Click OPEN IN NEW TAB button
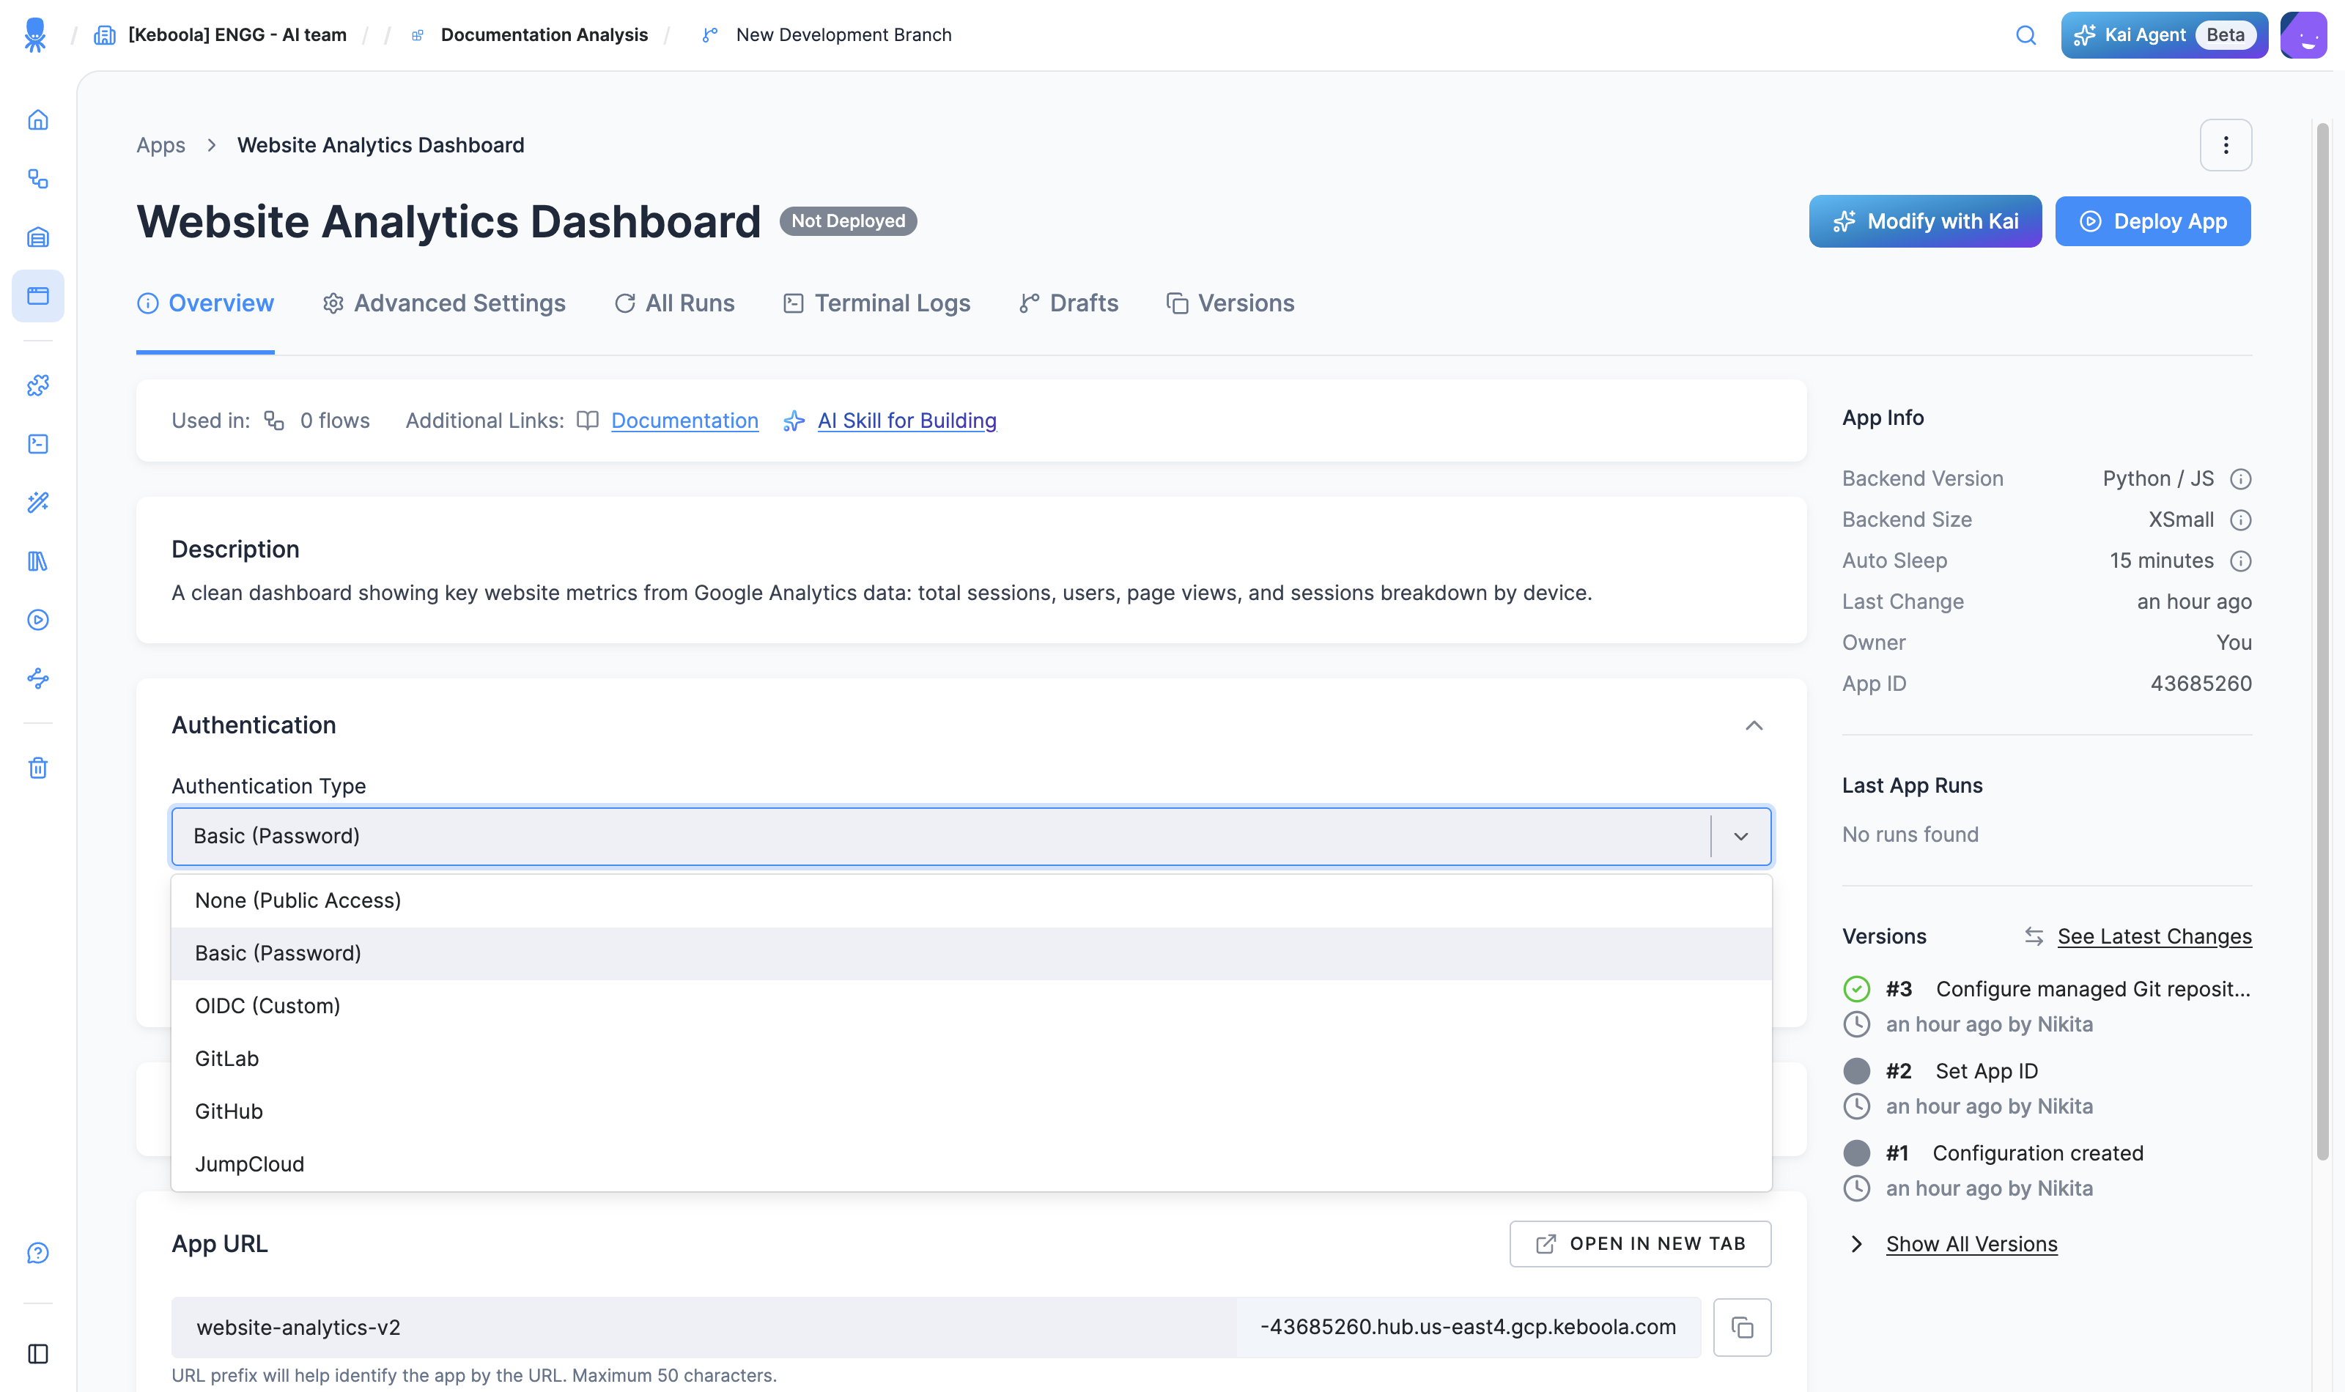 point(1641,1244)
